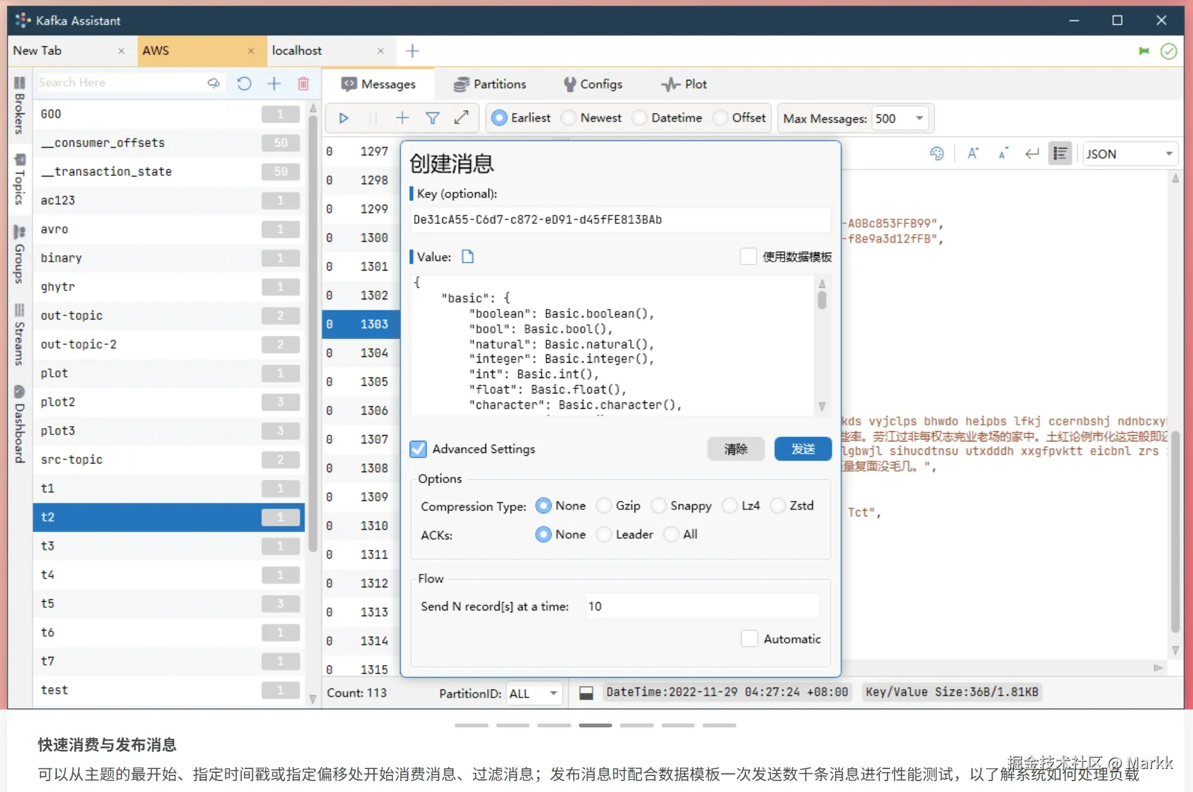Image resolution: width=1193 pixels, height=792 pixels.
Task: Click the green flag icon
Action: [1144, 51]
